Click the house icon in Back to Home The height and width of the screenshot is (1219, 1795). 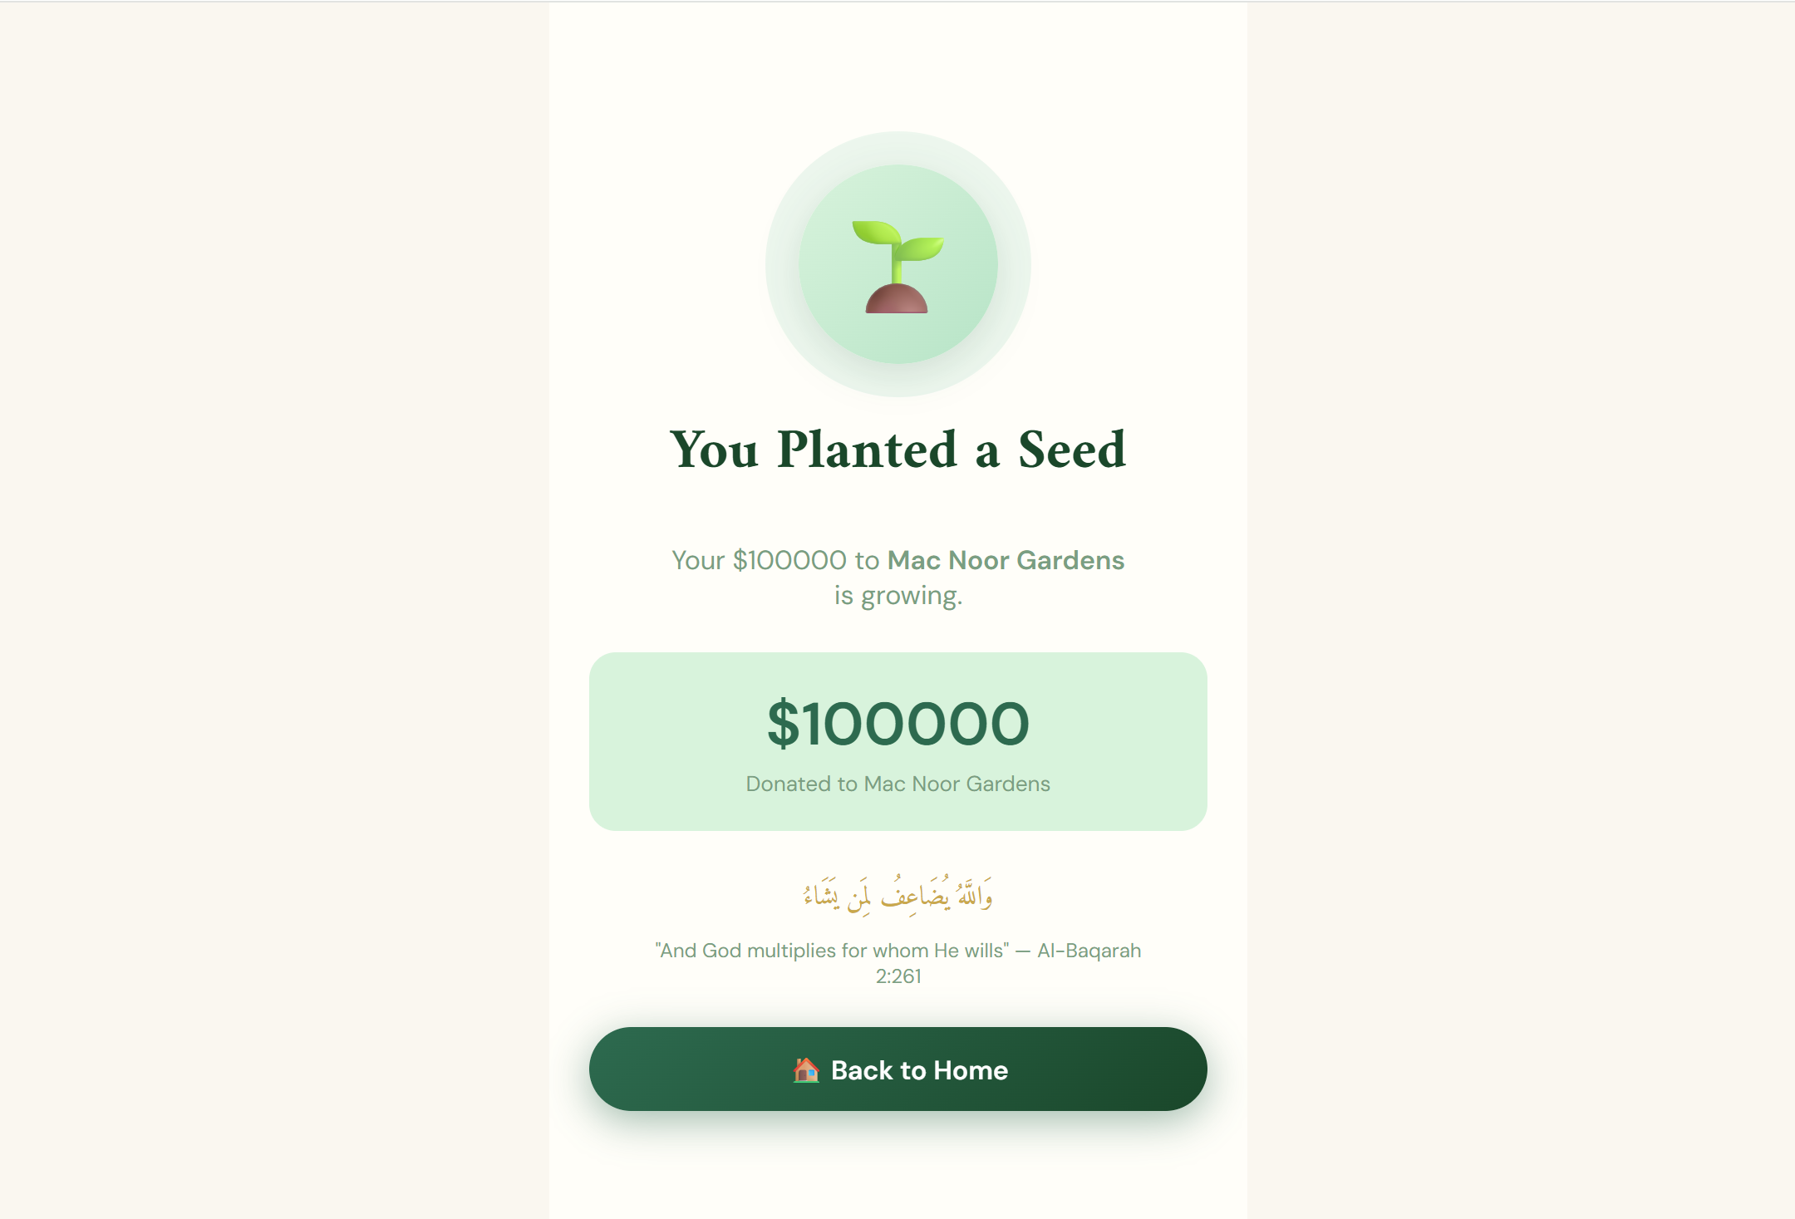click(x=805, y=1069)
